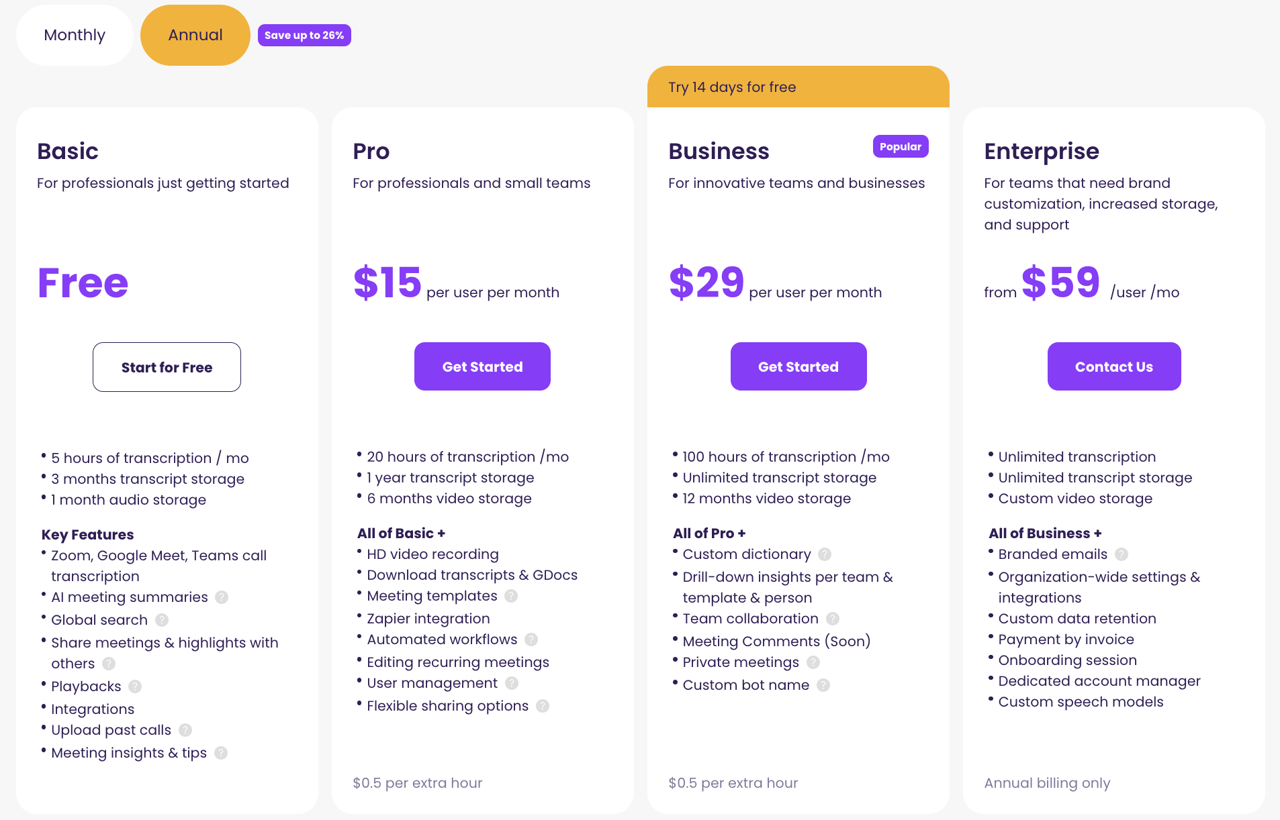
Task: Select the Annual billing option
Action: [x=195, y=35]
